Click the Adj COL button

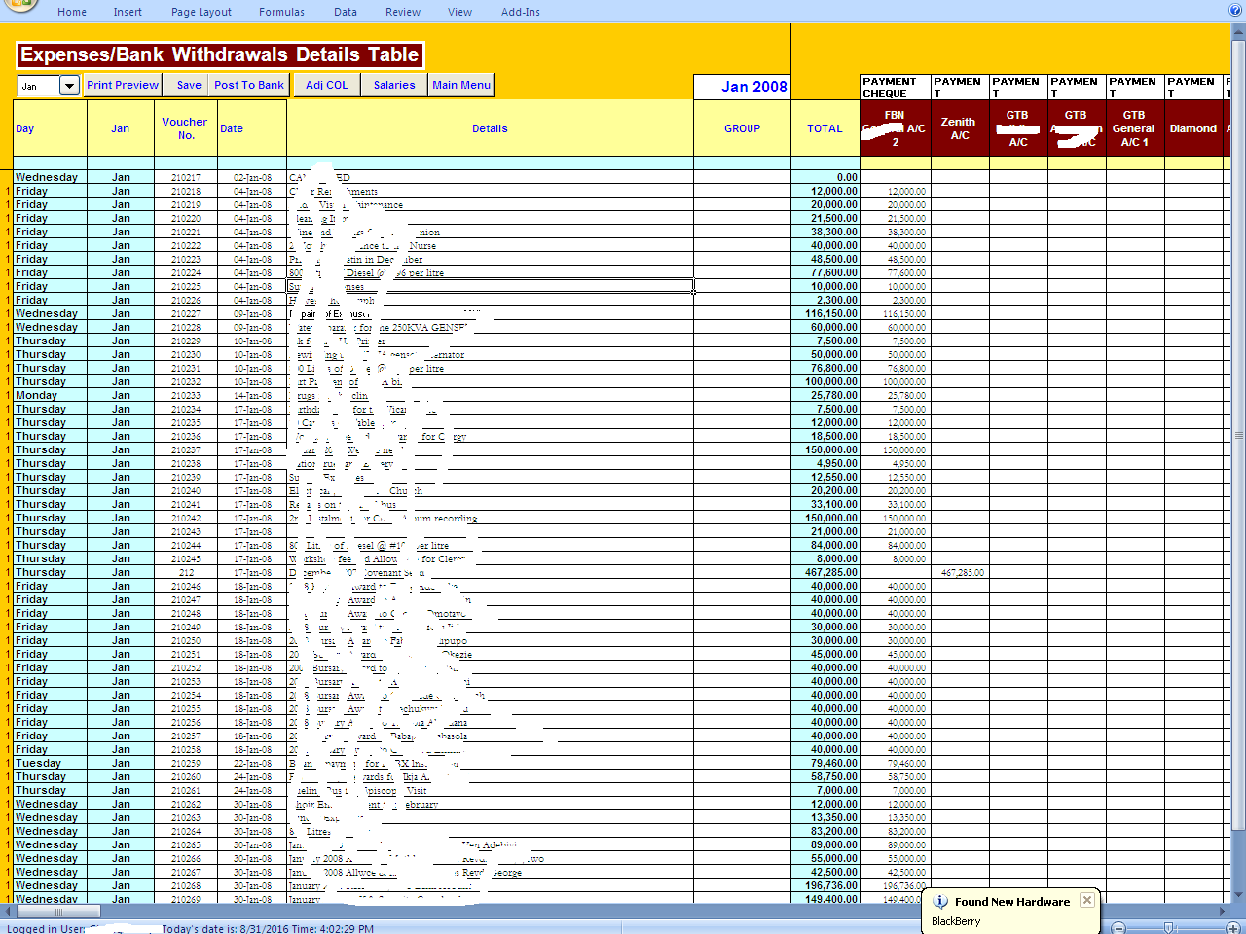click(326, 85)
